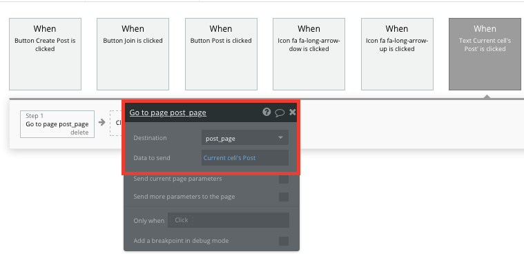Viewport: 524px width, 256px height.
Task: Select Button Join is clicked event
Action: pos(133,54)
